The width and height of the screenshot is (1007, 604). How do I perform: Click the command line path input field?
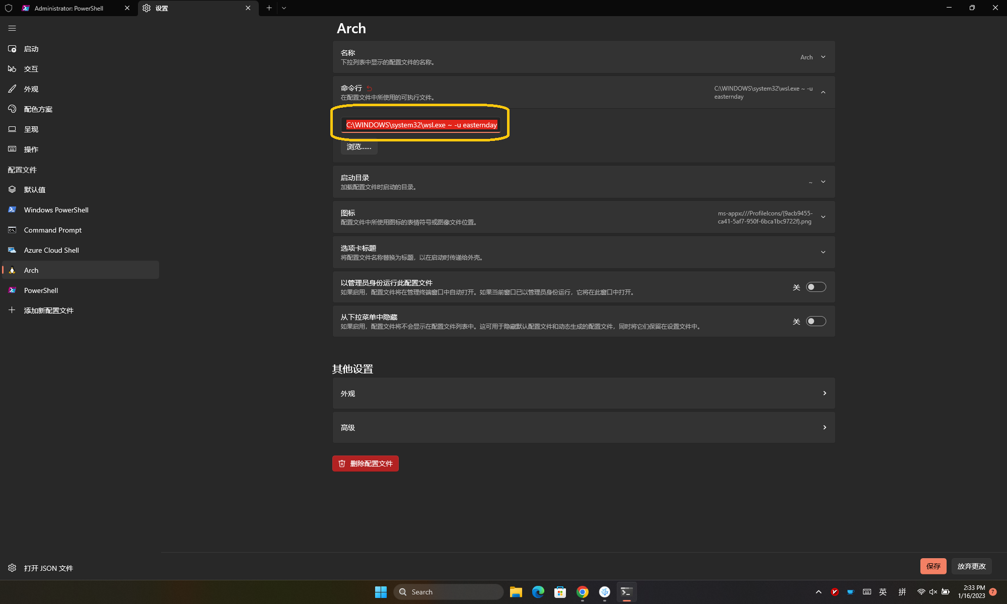click(421, 125)
